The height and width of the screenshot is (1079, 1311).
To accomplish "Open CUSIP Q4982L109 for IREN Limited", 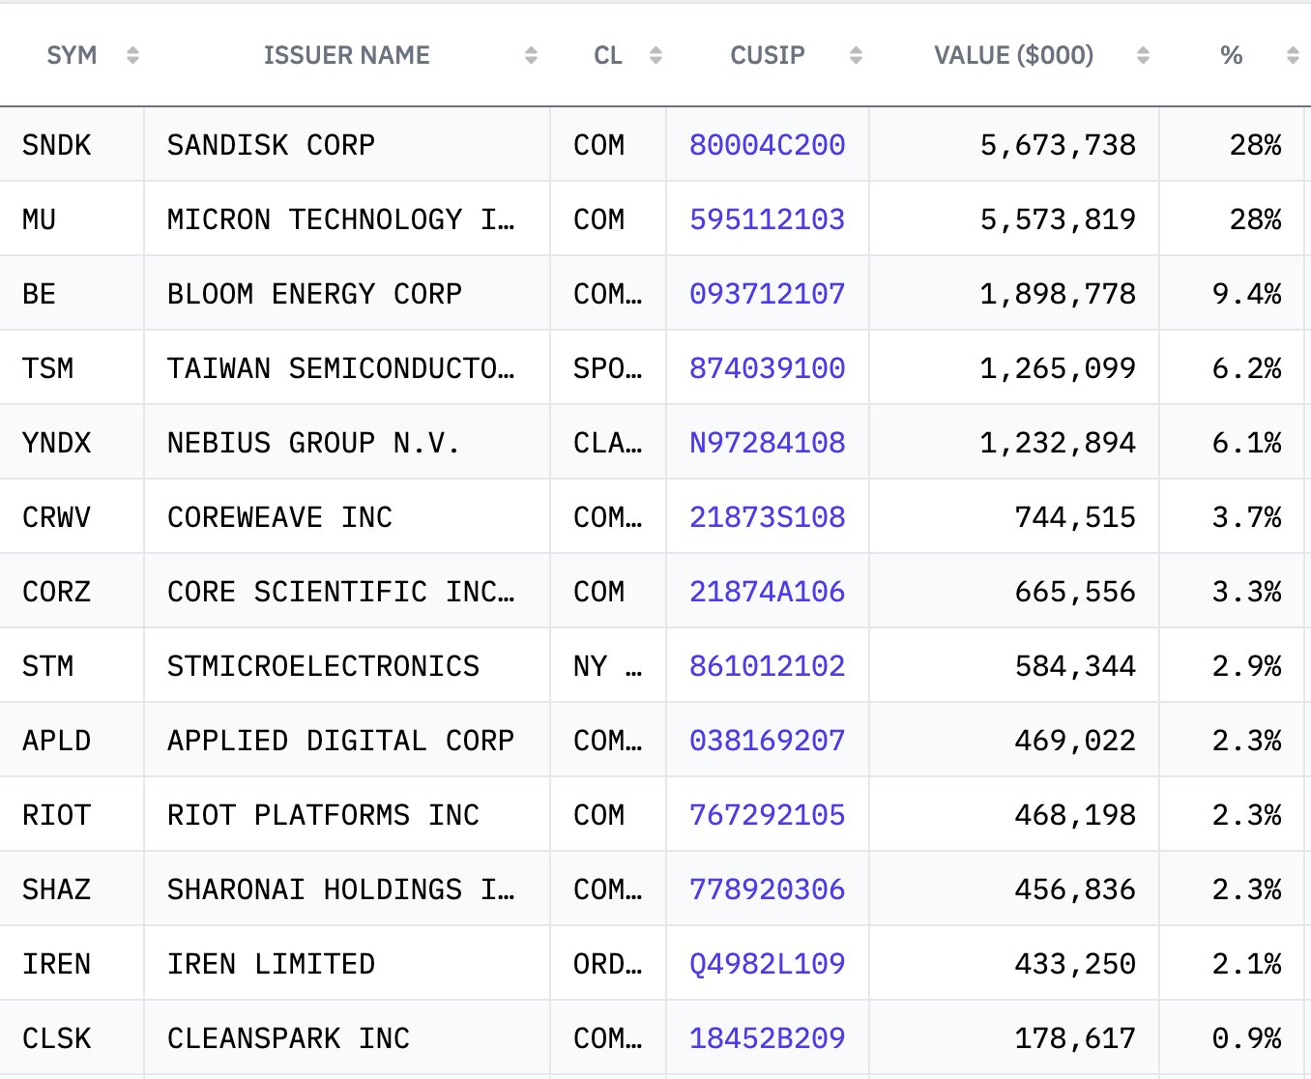I will click(x=768, y=964).
